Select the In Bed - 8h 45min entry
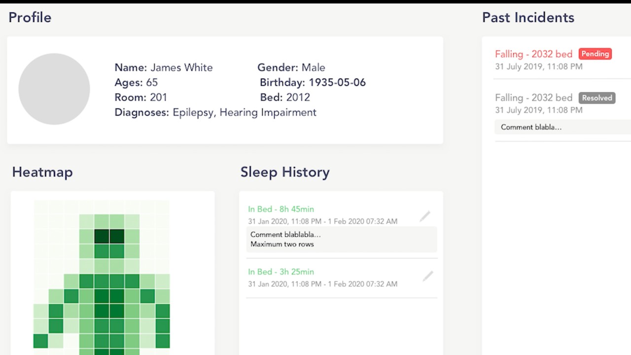This screenshot has width=631, height=355. pyautogui.click(x=281, y=209)
